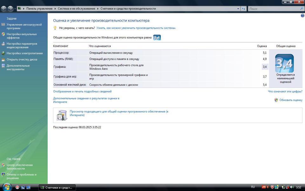Open Центр обеспечения безопасности
Screen dimensions: 305x191
pyautogui.click(x=19, y=167)
